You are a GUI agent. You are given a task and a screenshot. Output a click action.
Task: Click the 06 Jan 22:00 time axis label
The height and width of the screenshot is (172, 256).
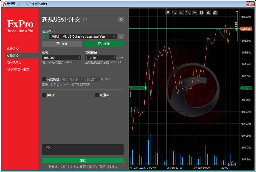(174, 167)
